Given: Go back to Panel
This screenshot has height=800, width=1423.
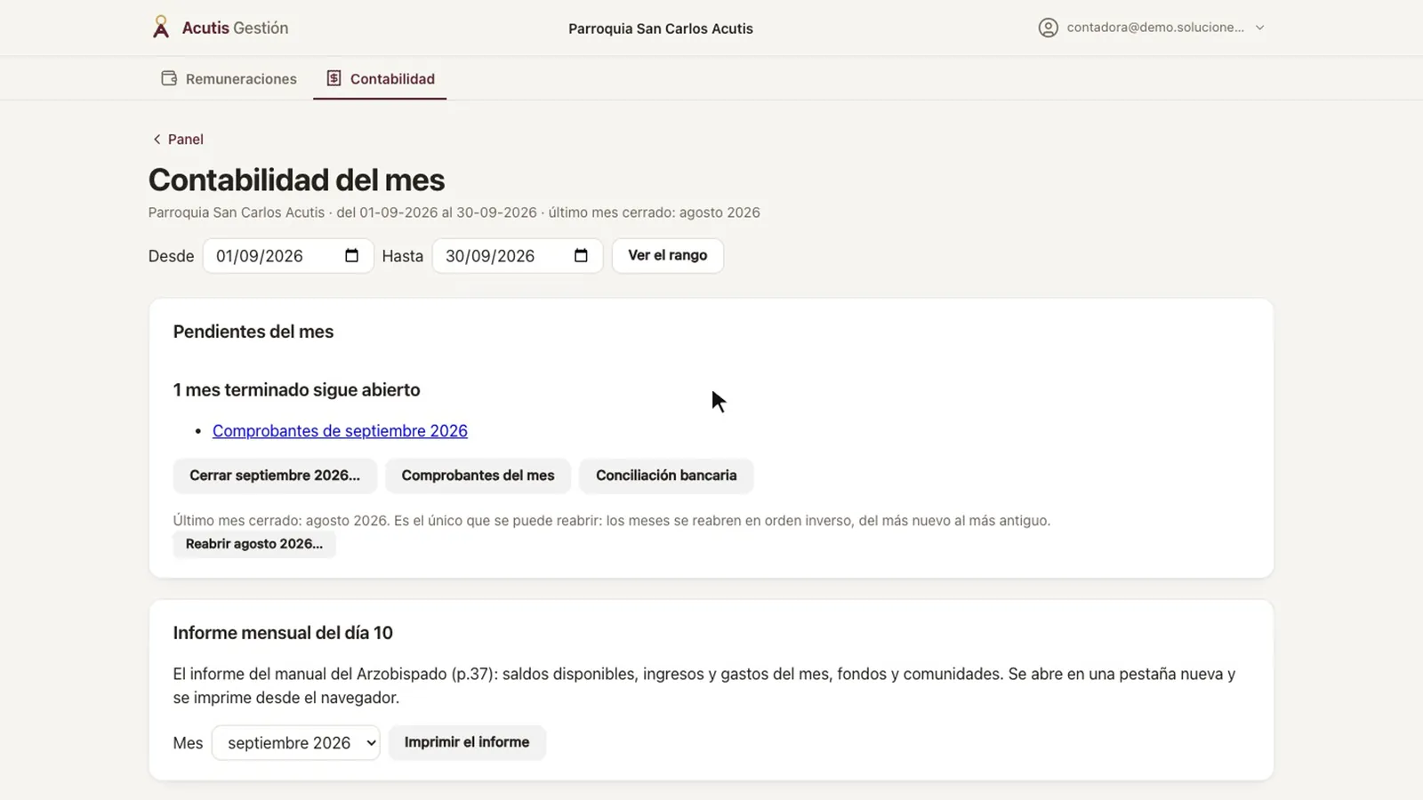Looking at the screenshot, I should (178, 139).
